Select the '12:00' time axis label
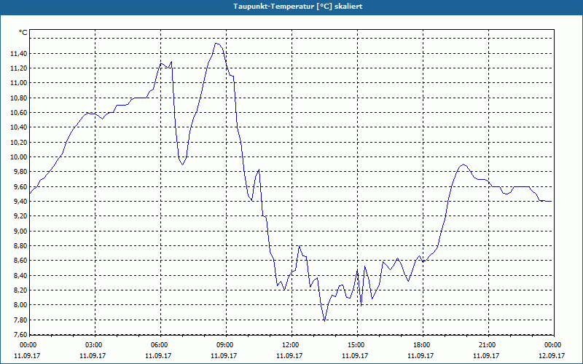 tap(290, 345)
